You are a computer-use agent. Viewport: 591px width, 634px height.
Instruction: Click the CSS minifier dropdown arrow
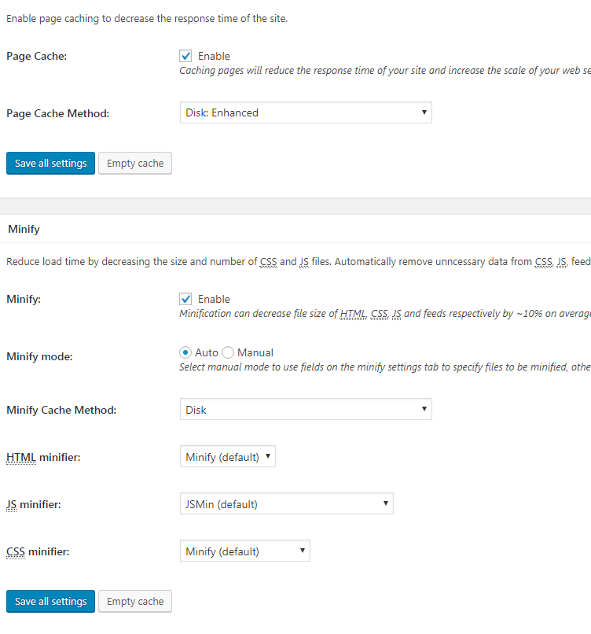302,551
